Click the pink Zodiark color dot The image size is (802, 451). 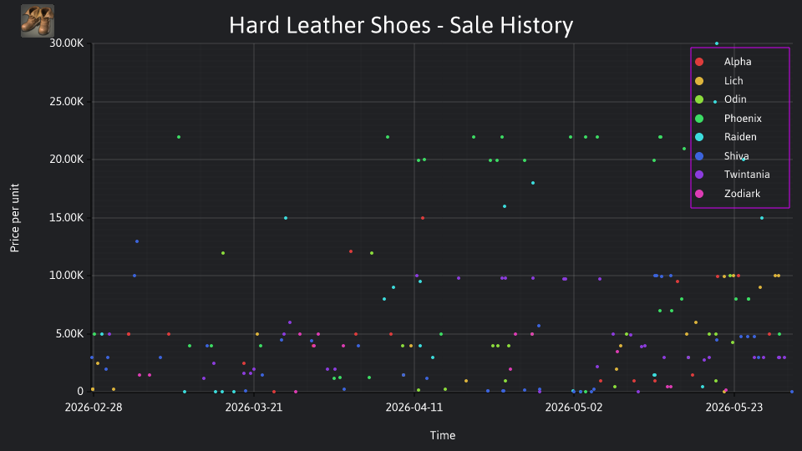pyautogui.click(x=699, y=194)
